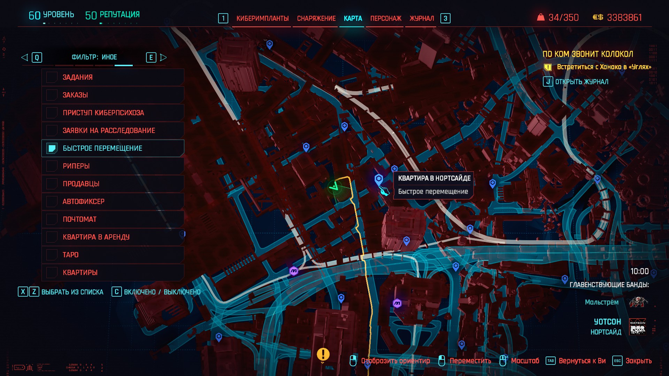Click fast travel pin at top of map
669x376 pixels.
pyautogui.click(x=269, y=44)
